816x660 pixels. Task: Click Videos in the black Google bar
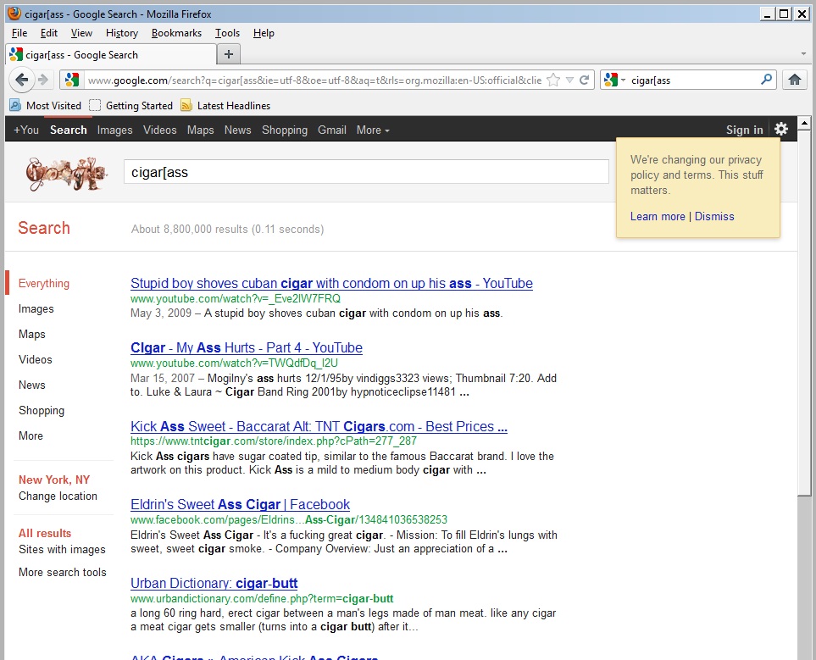pyautogui.click(x=160, y=130)
